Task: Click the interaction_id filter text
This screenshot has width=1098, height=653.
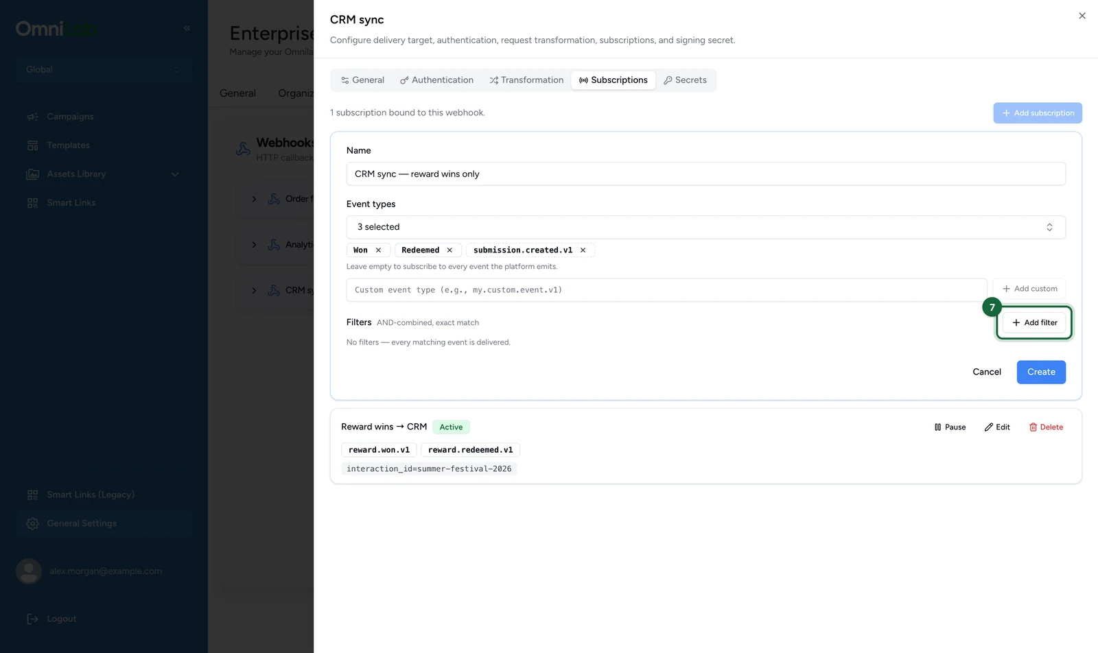Action: pos(429,469)
